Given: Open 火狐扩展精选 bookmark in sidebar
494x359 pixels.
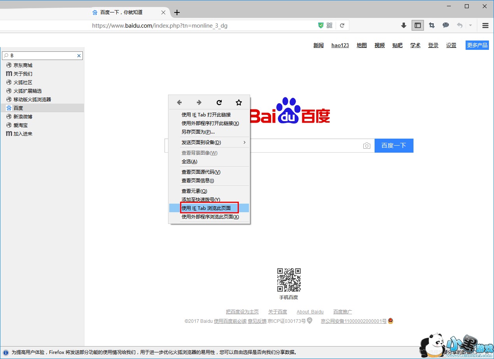Looking at the screenshot, I should [28, 91].
